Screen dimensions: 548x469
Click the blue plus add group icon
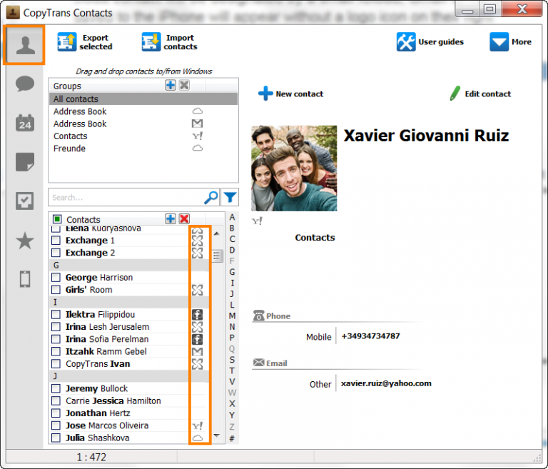(171, 86)
